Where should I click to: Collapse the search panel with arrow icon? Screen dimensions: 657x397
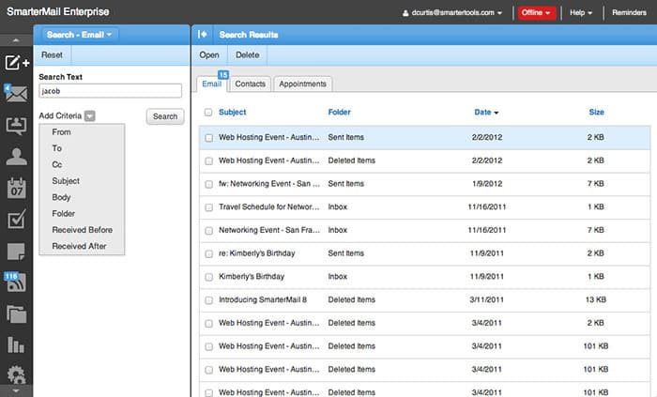click(202, 35)
